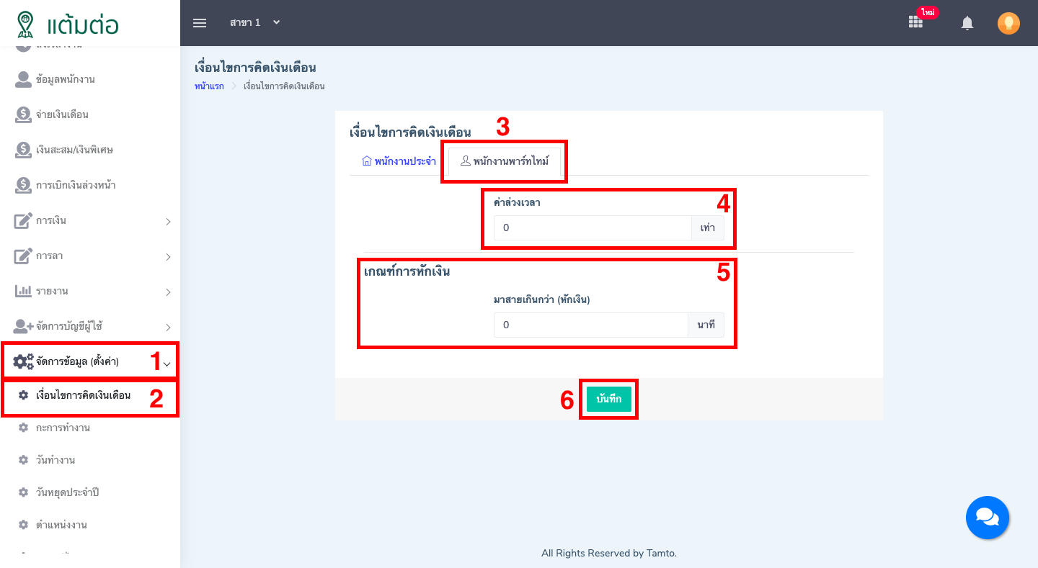
Task: Click the บันทึก save button
Action: coord(608,399)
